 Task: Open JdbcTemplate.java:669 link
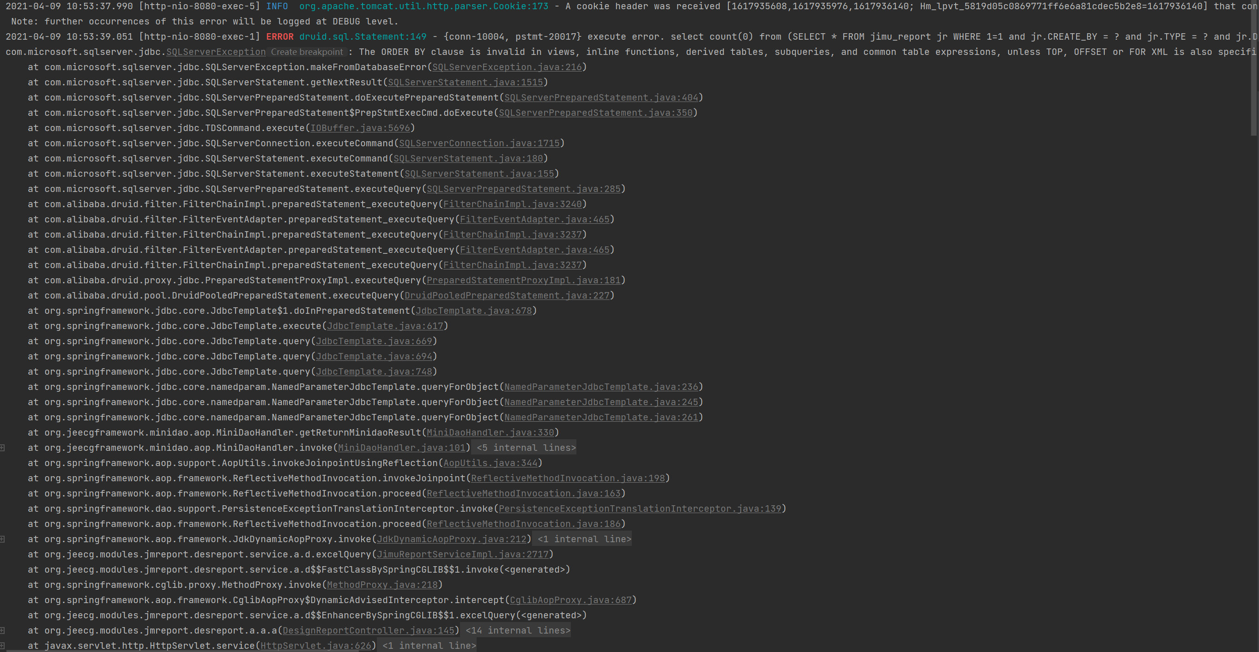[374, 341]
